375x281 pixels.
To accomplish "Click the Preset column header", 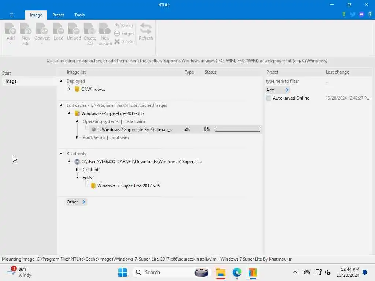I will click(272, 72).
